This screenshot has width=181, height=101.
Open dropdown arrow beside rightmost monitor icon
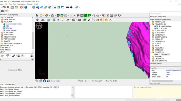[79, 7]
